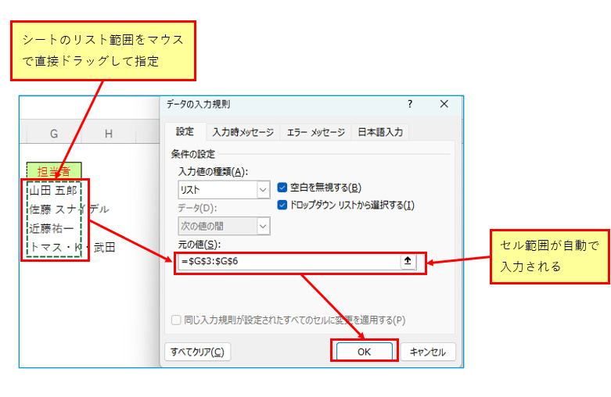Open the 入力時メッセージ tab
The width and height of the screenshot is (611, 397).
click(x=243, y=132)
